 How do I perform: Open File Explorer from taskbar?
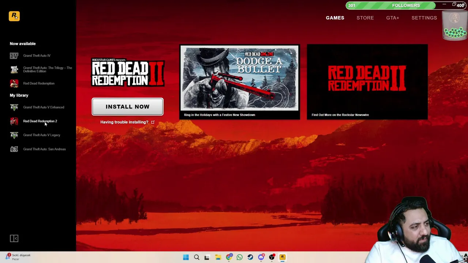218,257
